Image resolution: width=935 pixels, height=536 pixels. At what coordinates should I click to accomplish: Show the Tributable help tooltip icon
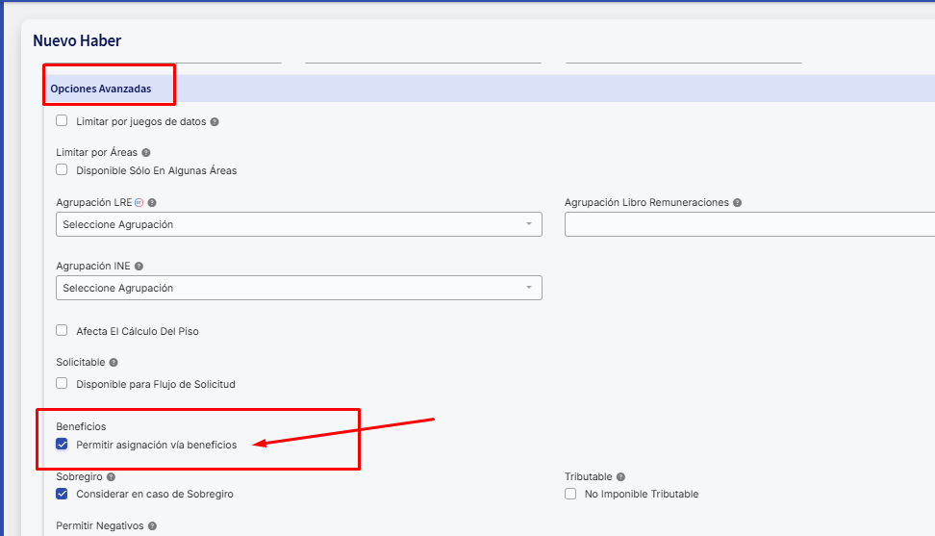(620, 477)
